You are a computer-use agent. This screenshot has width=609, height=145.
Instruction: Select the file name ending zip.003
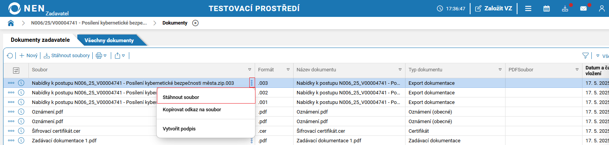(x=133, y=83)
